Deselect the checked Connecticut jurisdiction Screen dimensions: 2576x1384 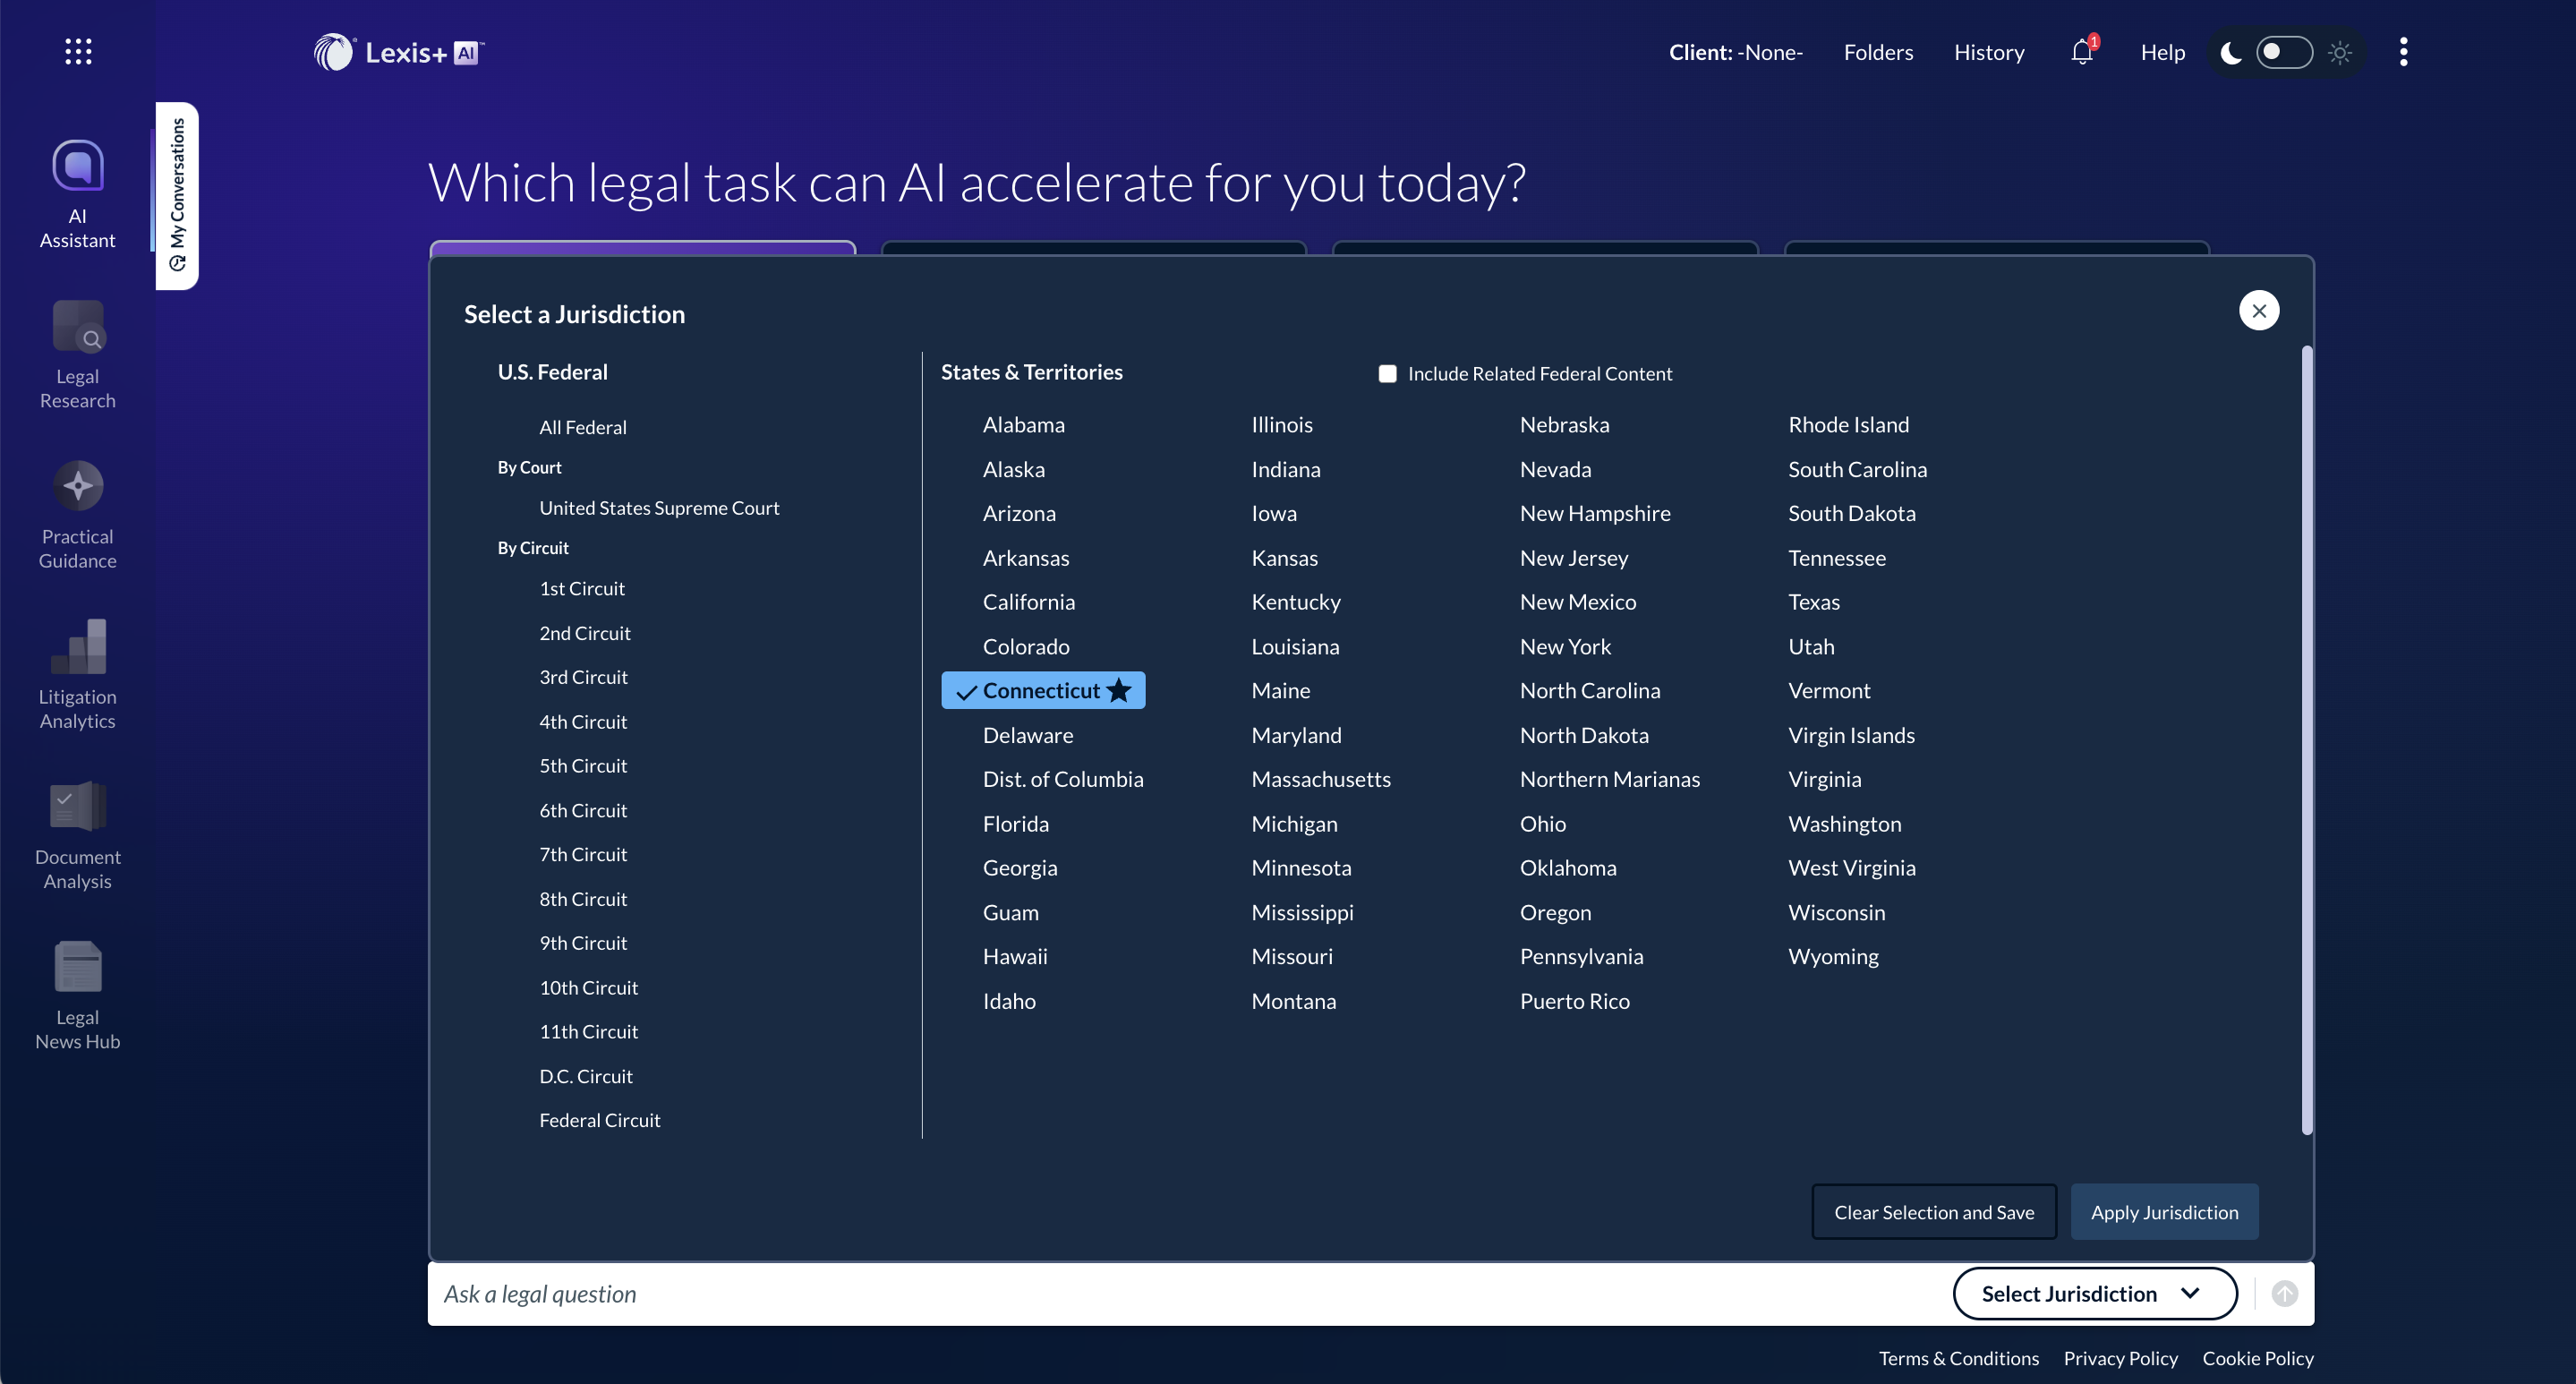[1043, 690]
